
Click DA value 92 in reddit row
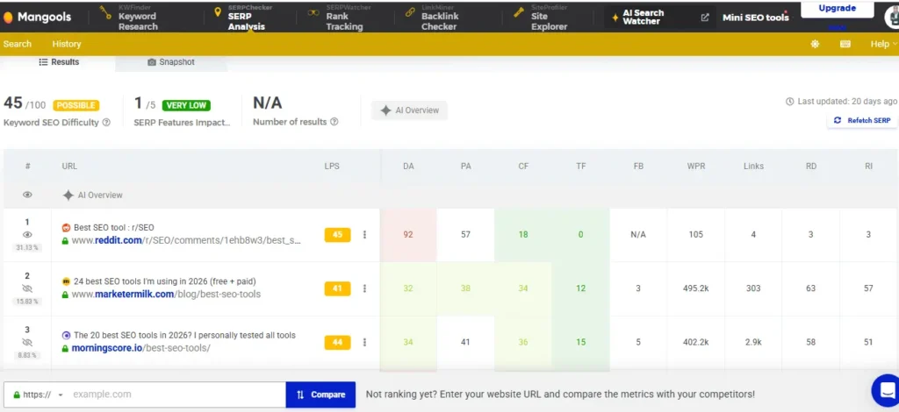point(408,235)
